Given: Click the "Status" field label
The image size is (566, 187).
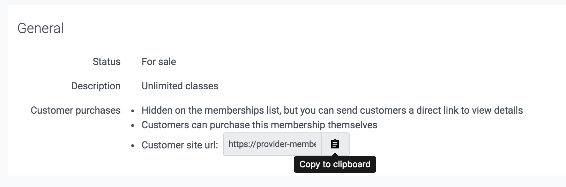Looking at the screenshot, I should pos(106,62).
